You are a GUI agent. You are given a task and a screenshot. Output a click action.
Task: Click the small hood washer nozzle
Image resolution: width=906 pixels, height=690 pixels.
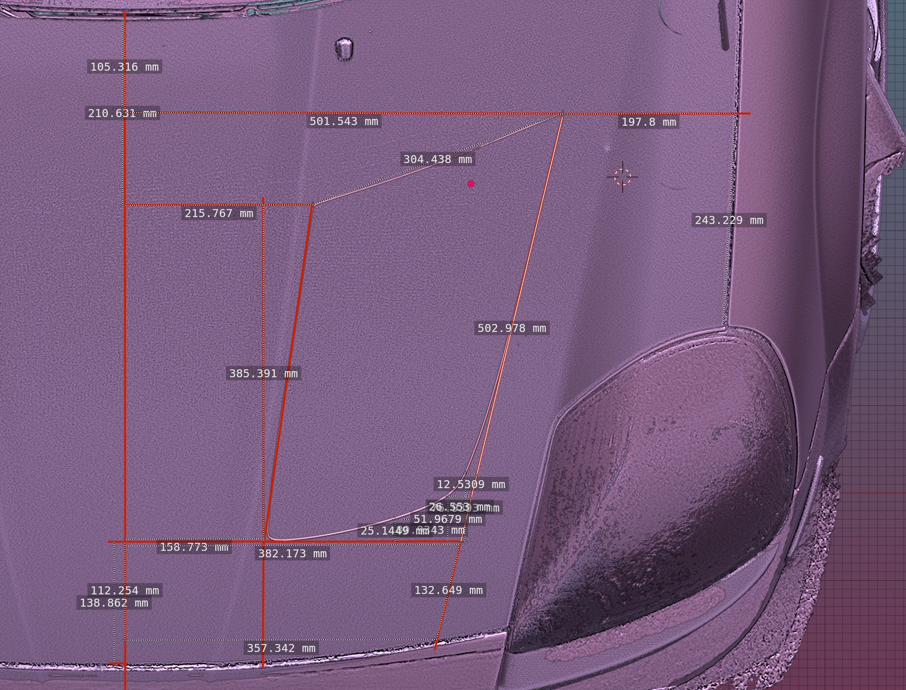(344, 48)
